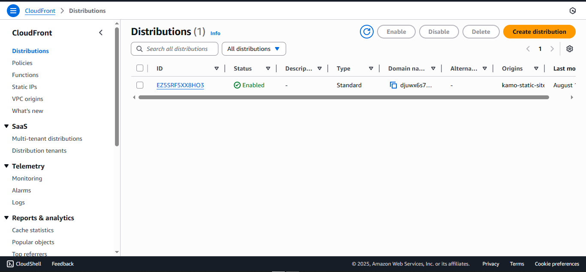Open the navigation menu via the hamburger icon
This screenshot has height=272, width=586.
12,10
